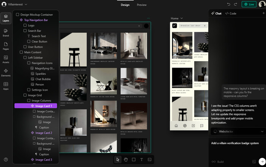Select the Rectangle frame tool
Viewport: 266px width, 167px height.
click(133, 160)
